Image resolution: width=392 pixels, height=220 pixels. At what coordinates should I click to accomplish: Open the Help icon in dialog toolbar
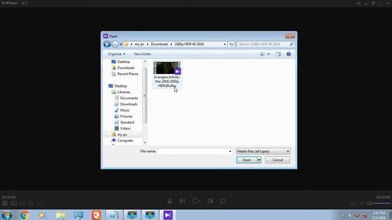pyautogui.click(x=288, y=54)
